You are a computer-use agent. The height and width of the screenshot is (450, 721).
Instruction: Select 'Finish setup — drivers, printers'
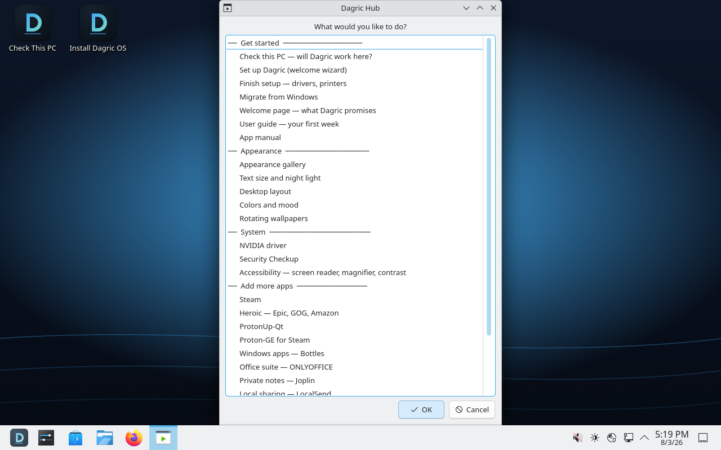click(x=354, y=83)
